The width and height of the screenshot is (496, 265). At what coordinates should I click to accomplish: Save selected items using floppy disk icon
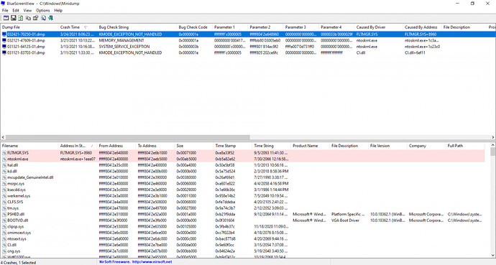pyautogui.click(x=13, y=19)
